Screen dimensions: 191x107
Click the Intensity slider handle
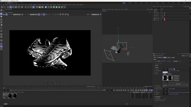tap(174, 69)
